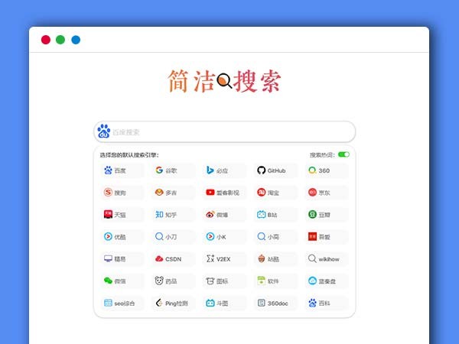This screenshot has width=459, height=344.
Task: Pick the Zhihu (知乎) engine option
Action: (x=173, y=215)
